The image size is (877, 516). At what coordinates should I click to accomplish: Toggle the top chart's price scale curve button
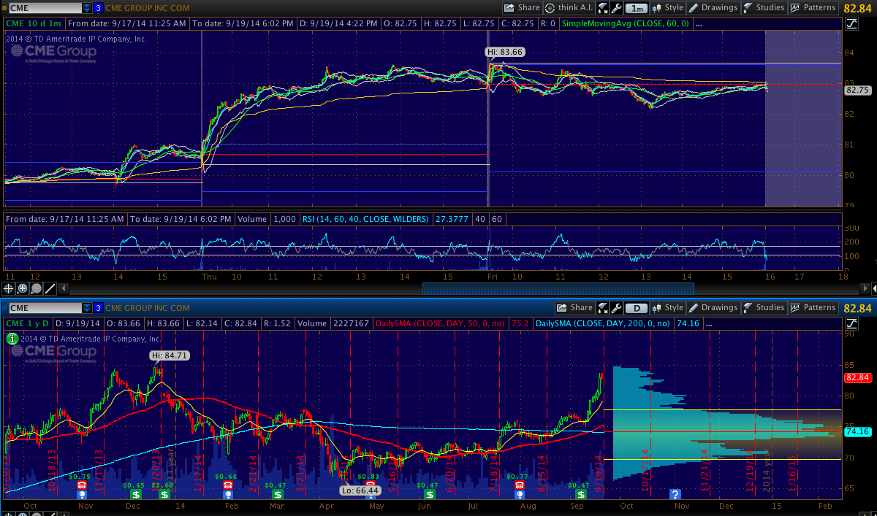coord(851,23)
